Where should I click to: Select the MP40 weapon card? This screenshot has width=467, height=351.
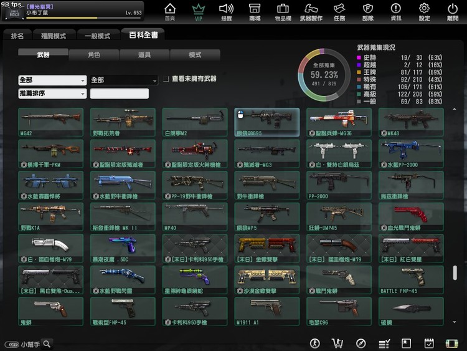[x=195, y=217]
